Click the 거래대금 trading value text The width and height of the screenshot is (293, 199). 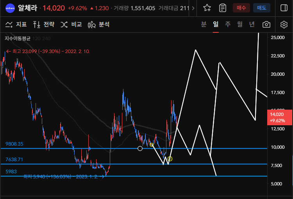tap(174, 8)
